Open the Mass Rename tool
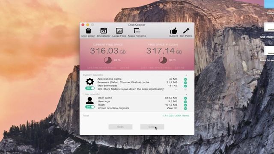This screenshot has height=154, width=274. click(x=137, y=33)
